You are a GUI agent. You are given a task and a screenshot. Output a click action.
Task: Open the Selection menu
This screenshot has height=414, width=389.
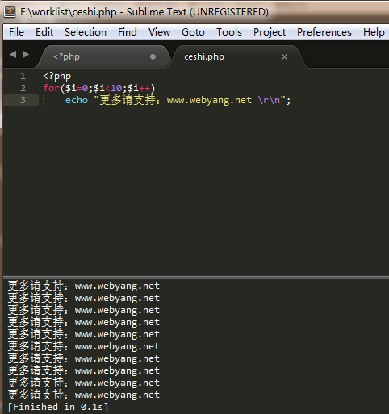click(x=86, y=32)
